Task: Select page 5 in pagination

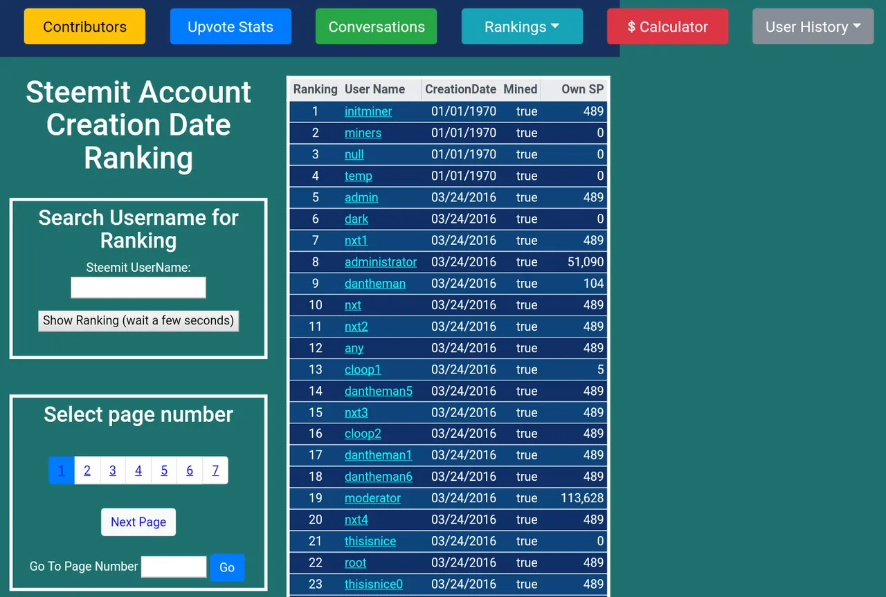Action: pos(164,470)
